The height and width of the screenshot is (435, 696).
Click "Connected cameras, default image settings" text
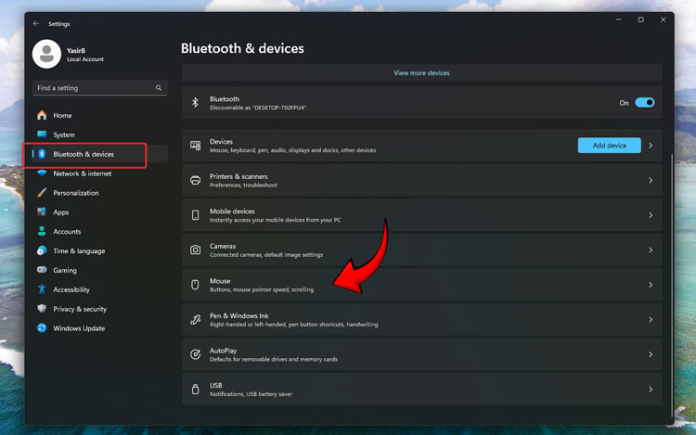click(266, 255)
